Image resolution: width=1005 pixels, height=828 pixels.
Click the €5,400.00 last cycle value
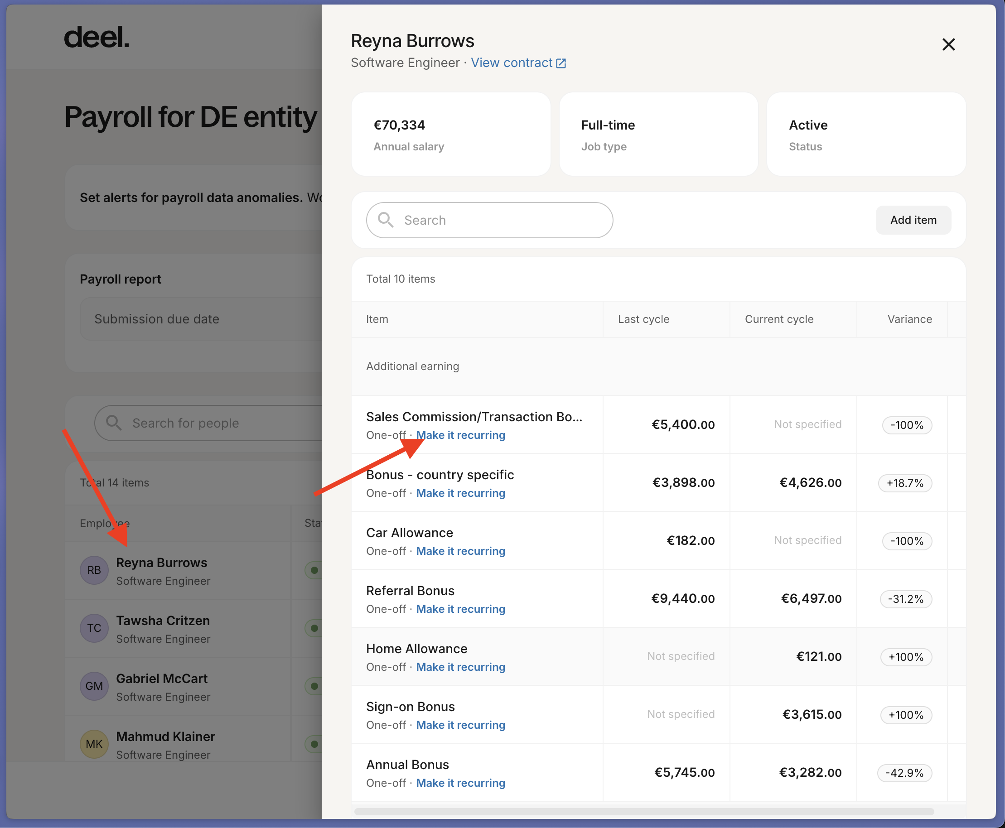pyautogui.click(x=683, y=424)
